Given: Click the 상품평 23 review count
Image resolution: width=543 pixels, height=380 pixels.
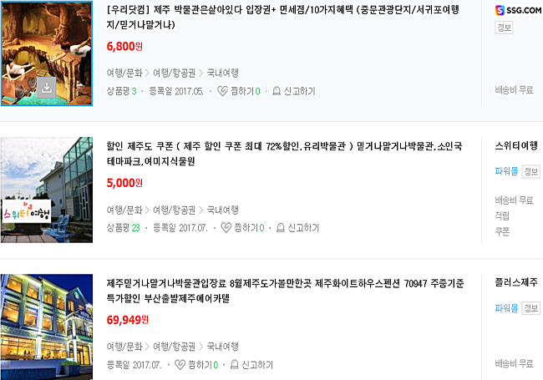Looking at the screenshot, I should (x=123, y=228).
